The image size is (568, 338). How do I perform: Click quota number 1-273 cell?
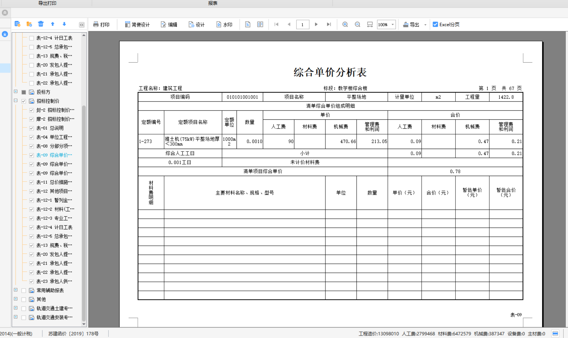point(151,141)
